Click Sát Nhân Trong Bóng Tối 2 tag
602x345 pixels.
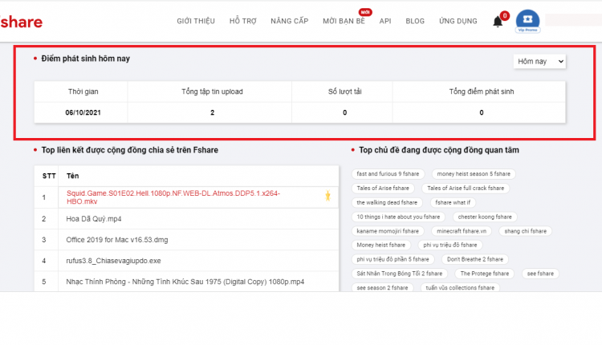click(x=399, y=274)
